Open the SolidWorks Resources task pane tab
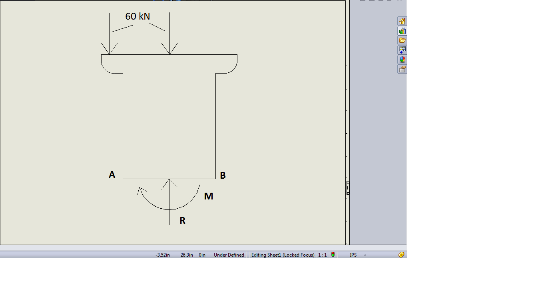The width and height of the screenshot is (546, 307). click(402, 21)
